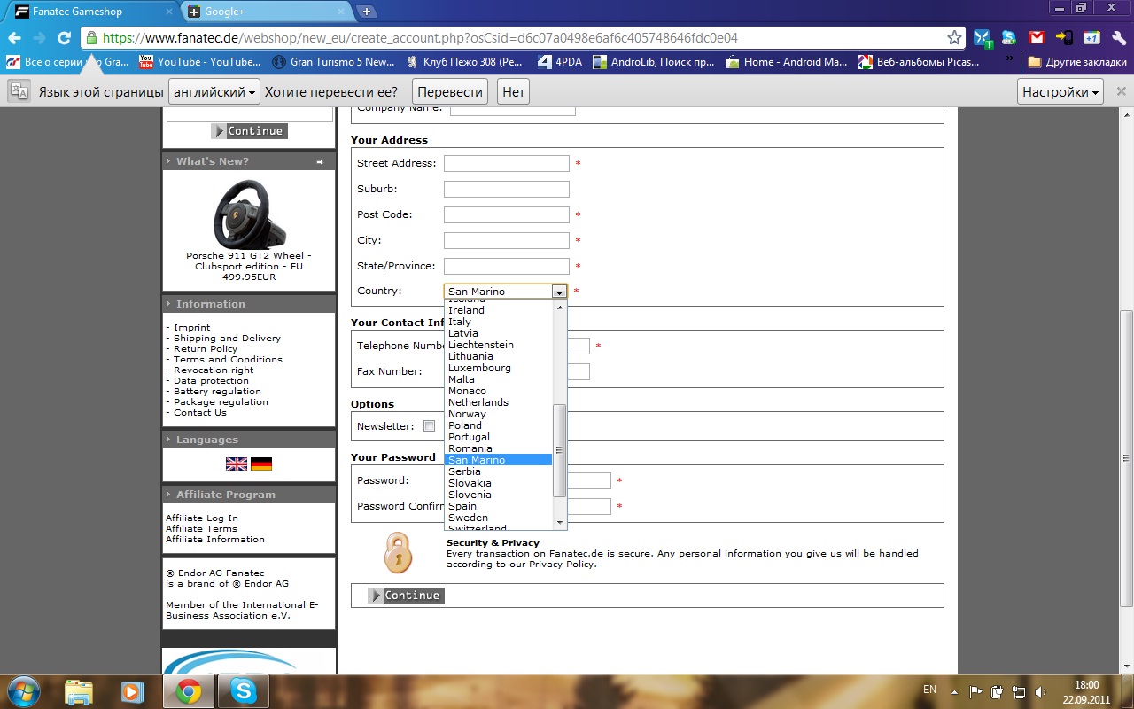
Task: Open Chrome wrench settings menu
Action: click(1119, 38)
